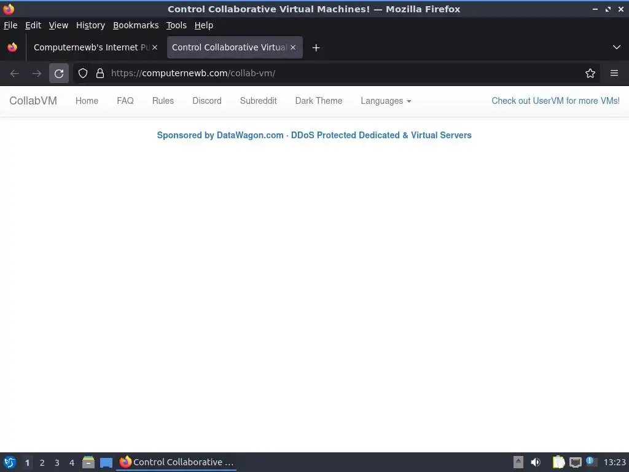
Task: Open the DataWagon sponsor link
Action: [314, 135]
